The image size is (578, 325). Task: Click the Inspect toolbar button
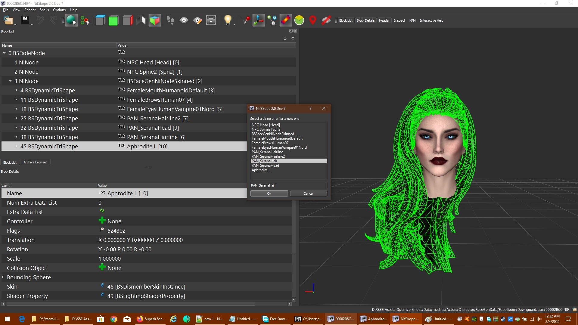tap(399, 20)
